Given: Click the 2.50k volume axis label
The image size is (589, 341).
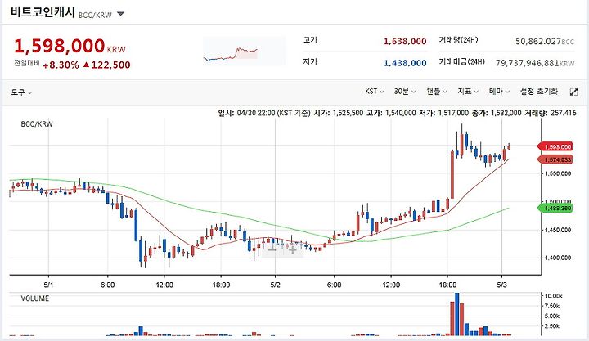Looking at the screenshot, I should click(x=552, y=326).
